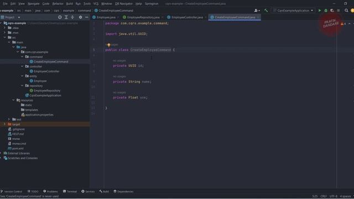Collapse the controller package arrow
The height and width of the screenshot is (199, 354).
[22, 66]
